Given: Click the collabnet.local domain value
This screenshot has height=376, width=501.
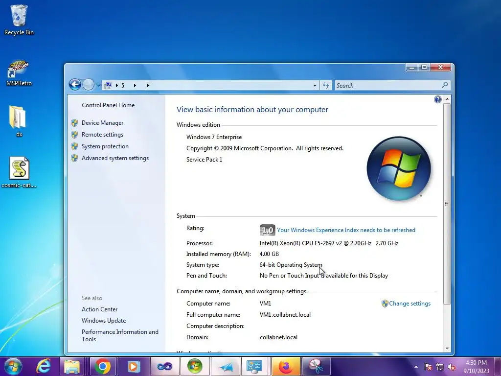Looking at the screenshot, I should [x=278, y=337].
